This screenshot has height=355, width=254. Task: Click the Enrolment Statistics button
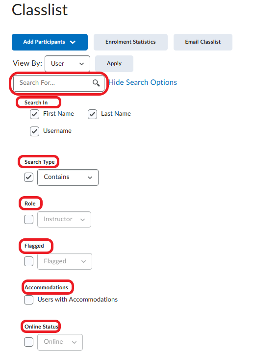tap(130, 42)
